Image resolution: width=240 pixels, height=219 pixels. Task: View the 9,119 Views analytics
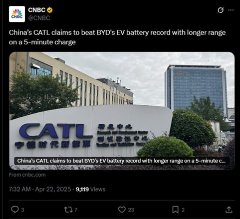click(x=91, y=189)
